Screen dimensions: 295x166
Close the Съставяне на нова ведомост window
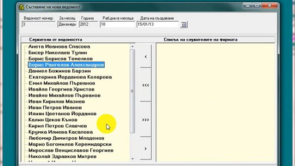(x=270, y=6)
